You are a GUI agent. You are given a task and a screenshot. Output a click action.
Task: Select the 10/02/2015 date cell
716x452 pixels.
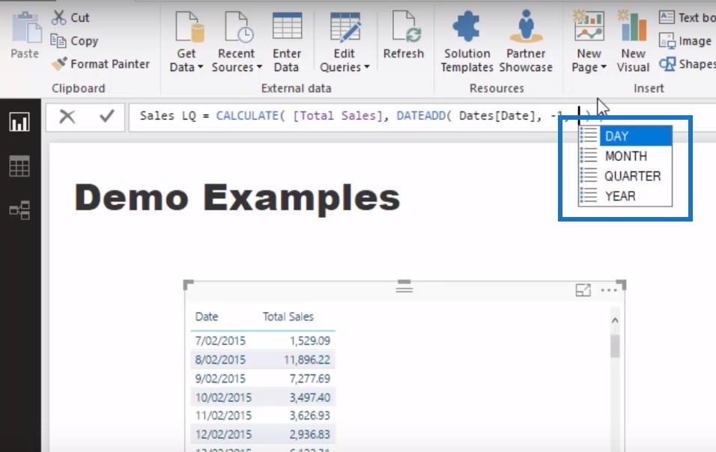coord(223,397)
